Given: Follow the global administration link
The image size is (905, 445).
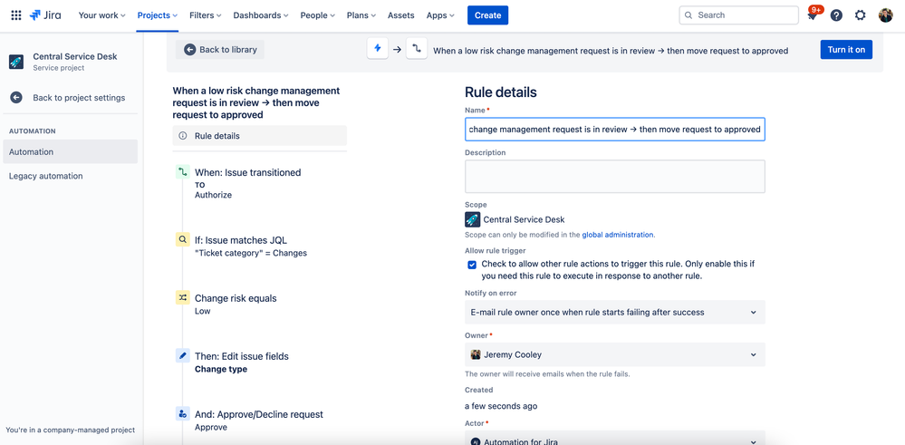Looking at the screenshot, I should tap(617, 235).
